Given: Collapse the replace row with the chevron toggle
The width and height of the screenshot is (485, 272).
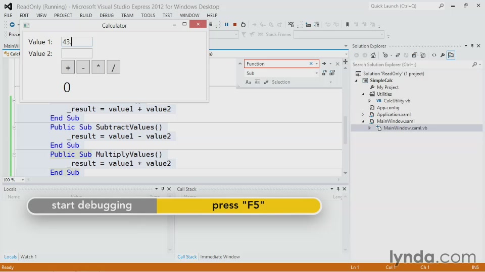Looking at the screenshot, I should click(240, 64).
